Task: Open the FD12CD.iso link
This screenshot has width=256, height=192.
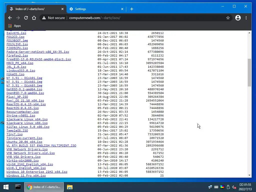Action: coord(15,37)
